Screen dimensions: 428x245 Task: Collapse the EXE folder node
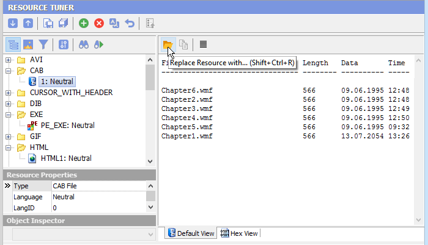[8, 115]
